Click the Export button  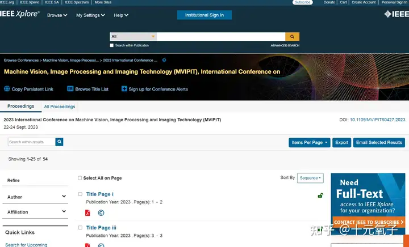[x=342, y=143]
